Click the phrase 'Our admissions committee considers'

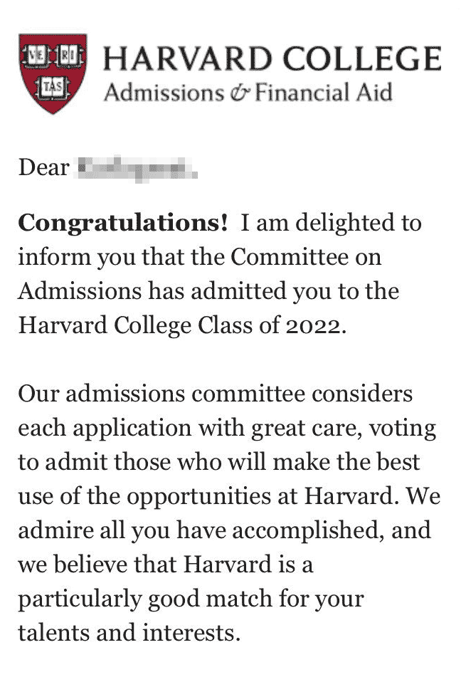click(x=216, y=393)
